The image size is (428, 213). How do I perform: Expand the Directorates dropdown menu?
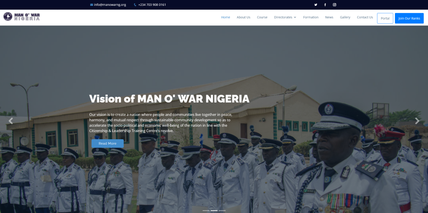[x=285, y=17]
